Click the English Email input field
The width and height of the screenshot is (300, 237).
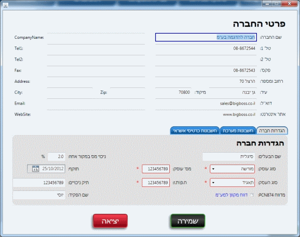point(96,103)
